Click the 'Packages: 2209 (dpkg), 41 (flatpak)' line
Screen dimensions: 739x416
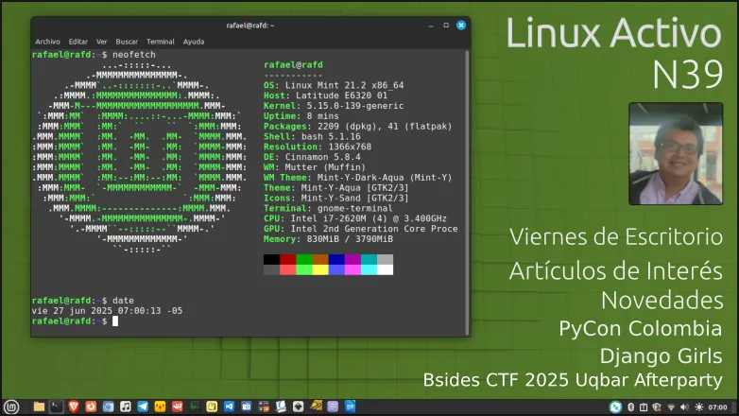pyautogui.click(x=358, y=127)
